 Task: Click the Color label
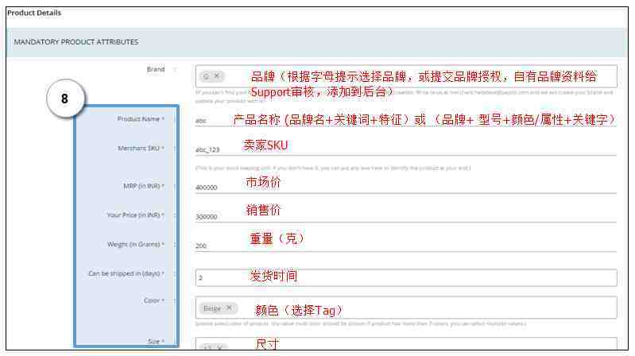(154, 300)
